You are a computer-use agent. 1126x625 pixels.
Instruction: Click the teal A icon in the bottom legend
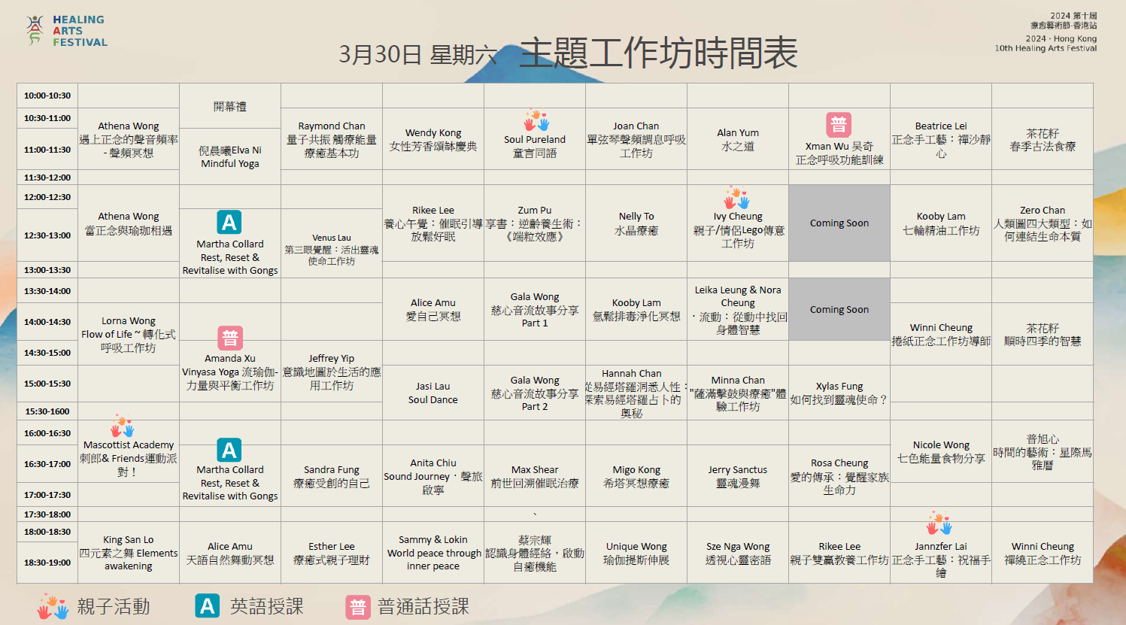tap(207, 606)
